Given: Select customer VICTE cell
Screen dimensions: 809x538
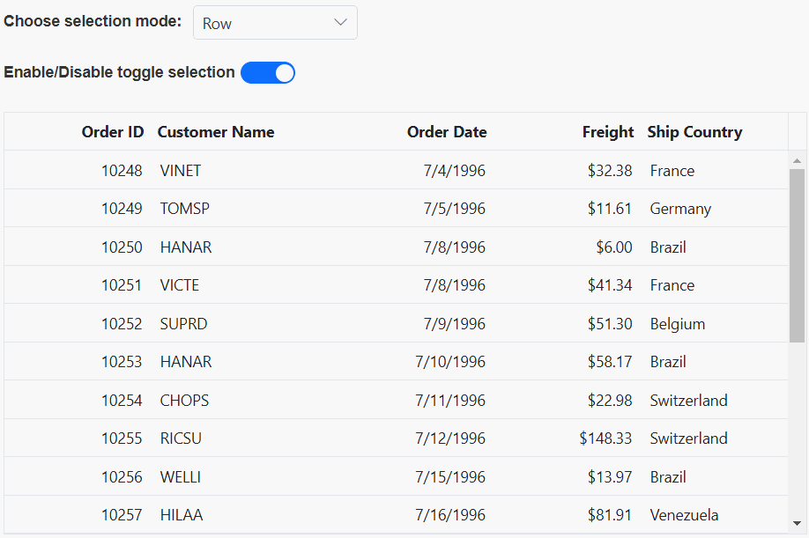Looking at the screenshot, I should [x=180, y=285].
